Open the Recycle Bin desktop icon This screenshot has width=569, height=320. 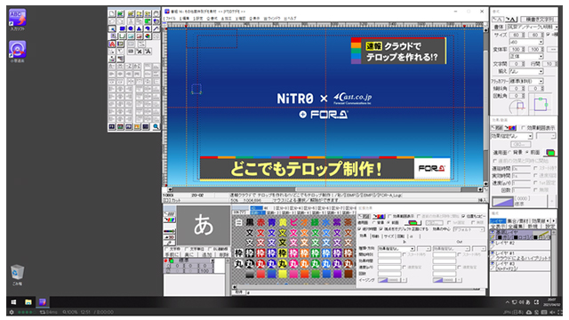point(17,275)
